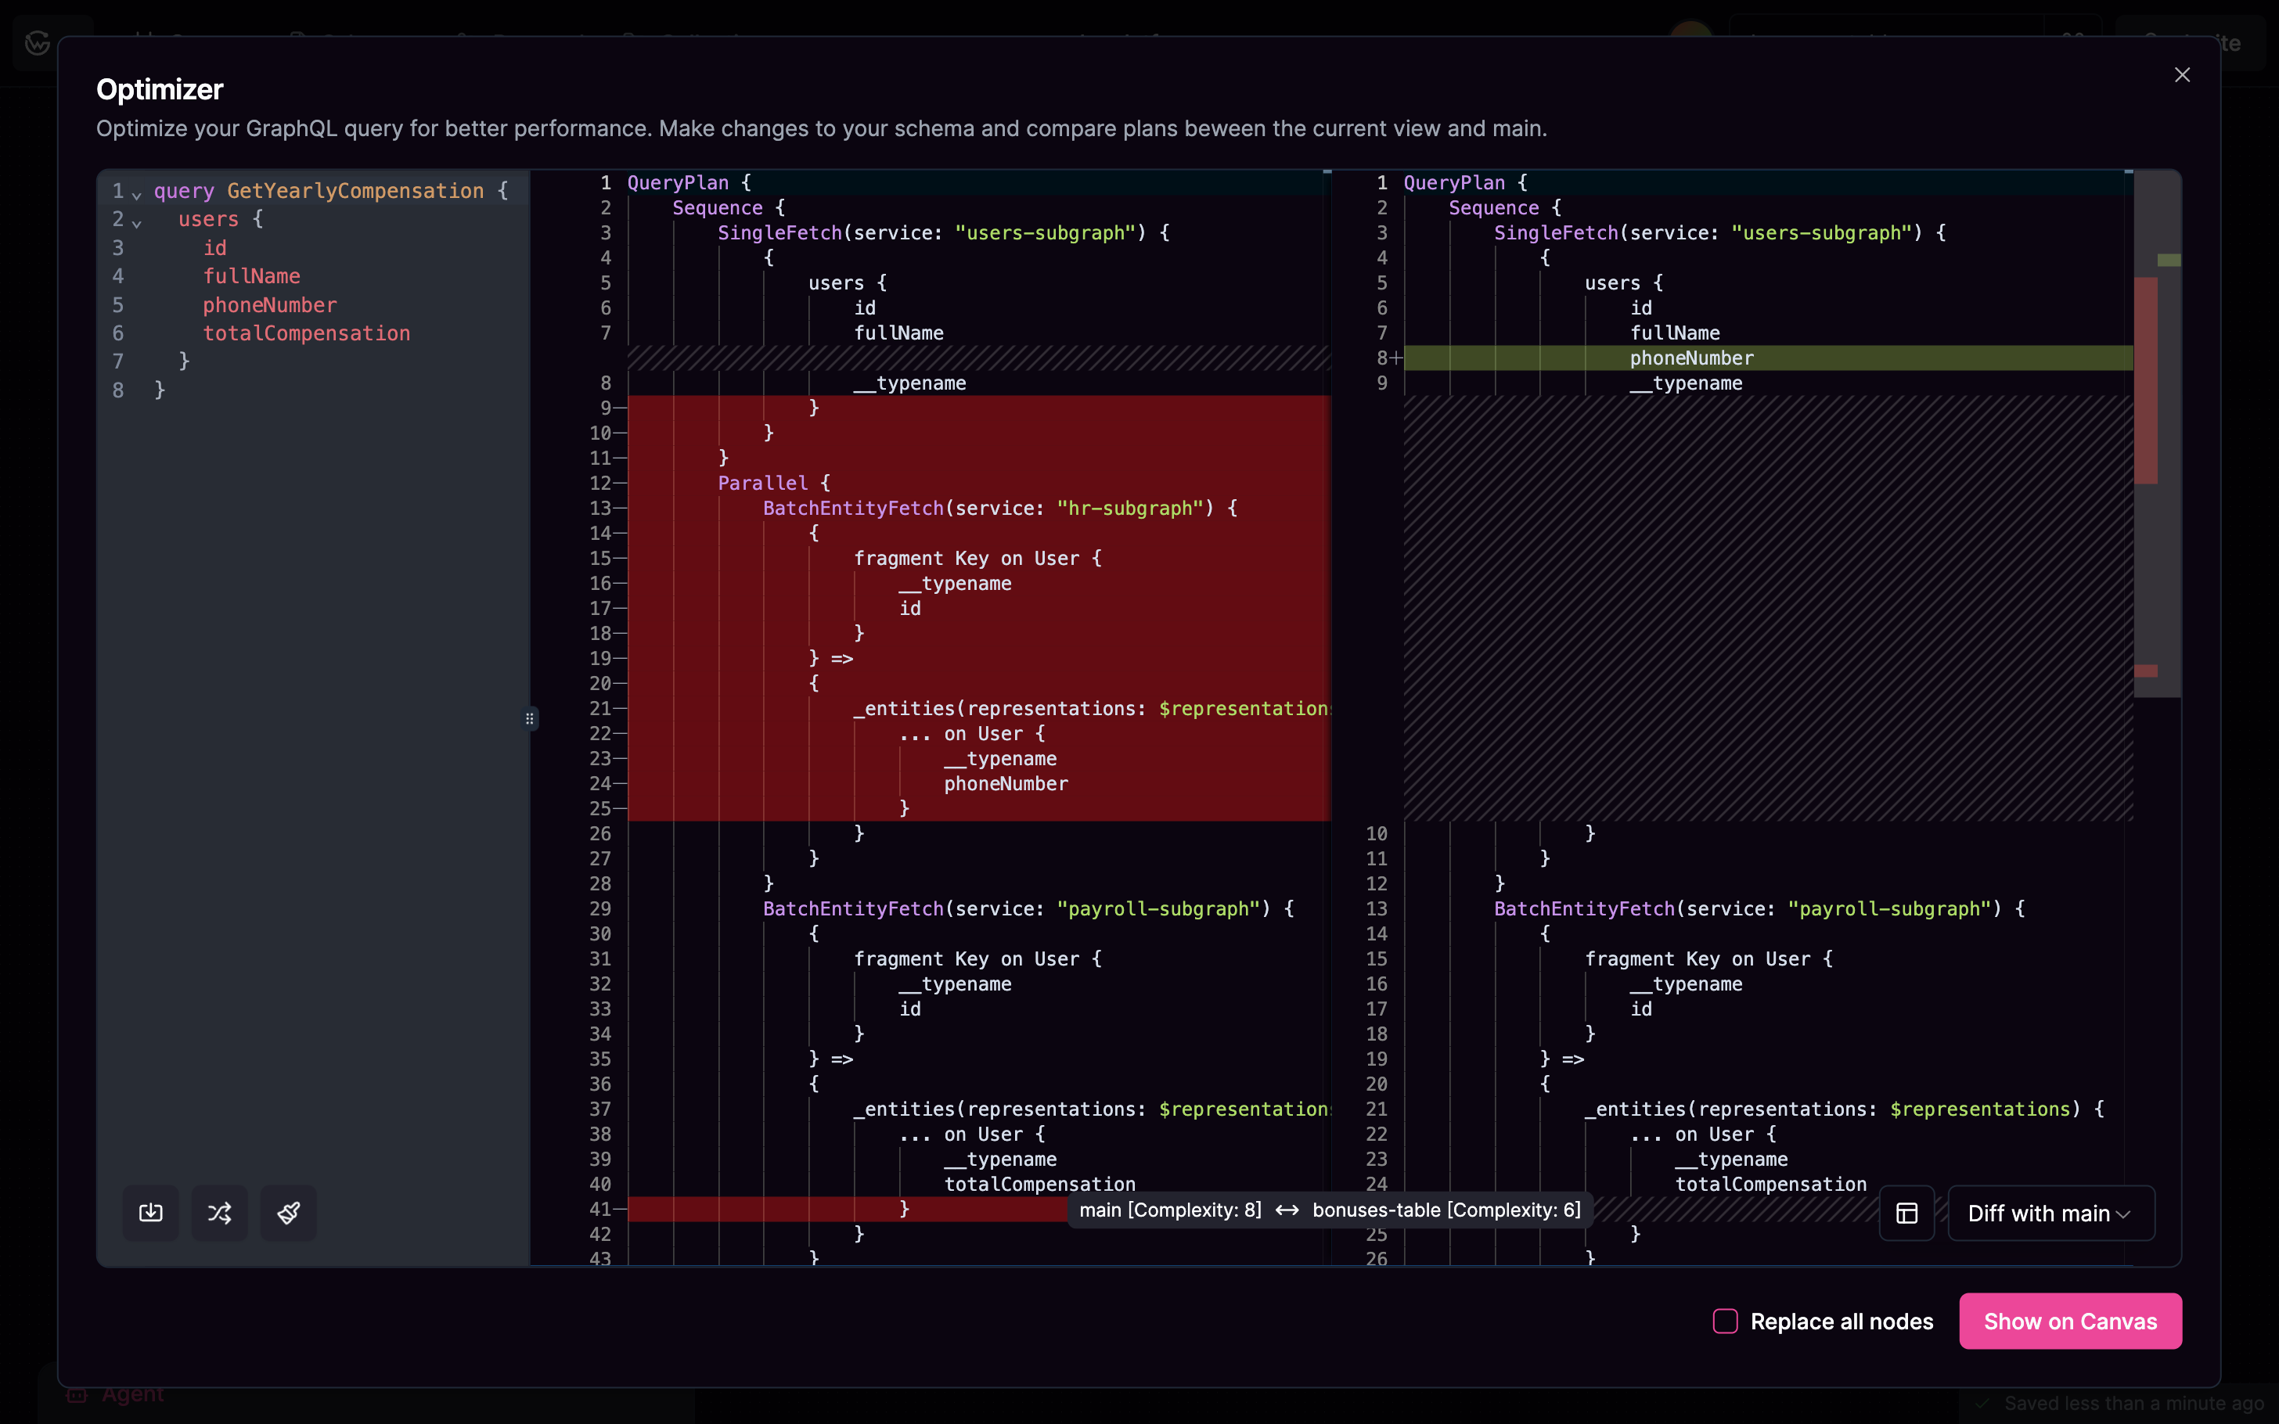Format the query using the paintbrush icon
This screenshot has width=2279, height=1424.
287,1213
